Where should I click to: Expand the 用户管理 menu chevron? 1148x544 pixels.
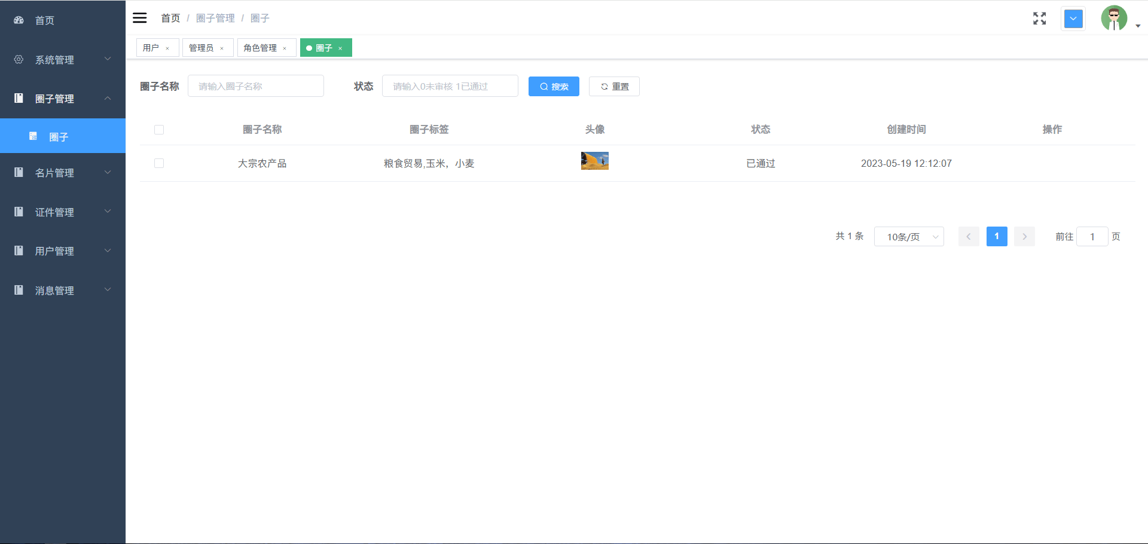108,250
